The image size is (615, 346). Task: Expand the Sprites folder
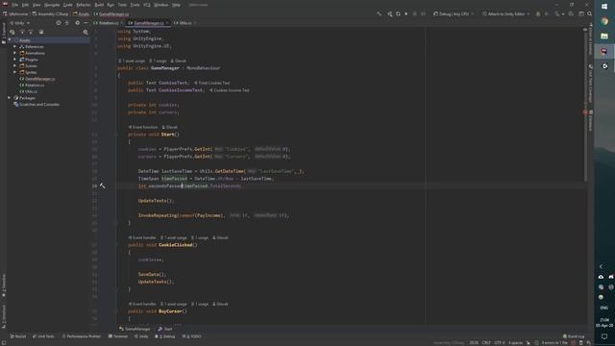pyautogui.click(x=15, y=72)
